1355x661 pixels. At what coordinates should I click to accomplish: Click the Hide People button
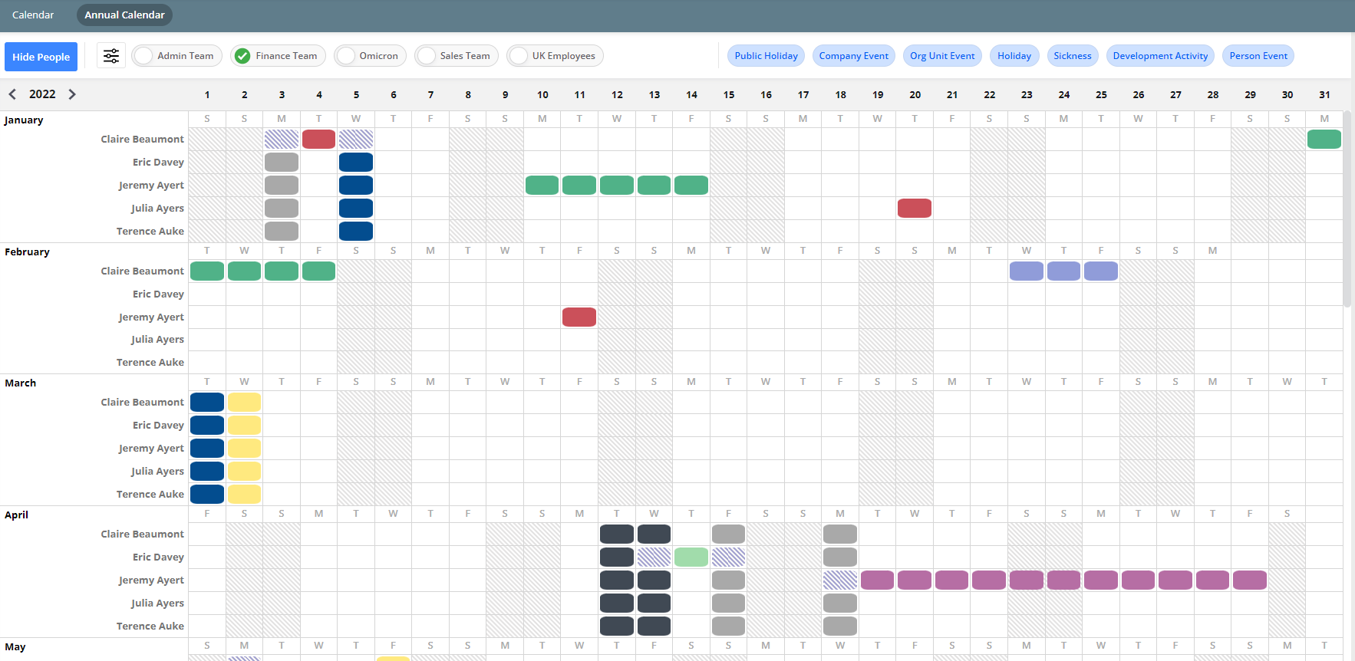click(41, 57)
